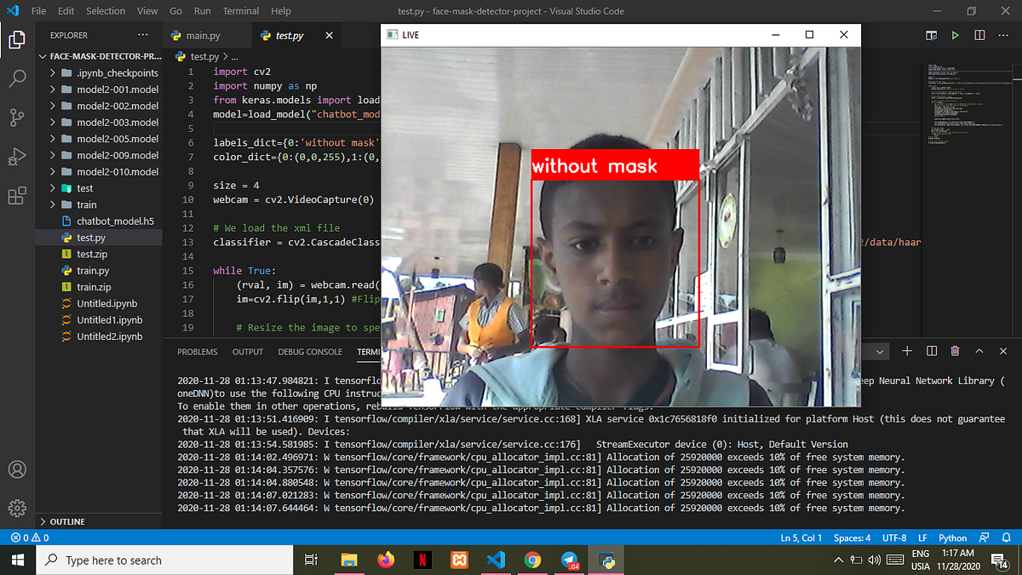Click the Windows search input field
Screen dimensions: 1022x575
pos(162,560)
